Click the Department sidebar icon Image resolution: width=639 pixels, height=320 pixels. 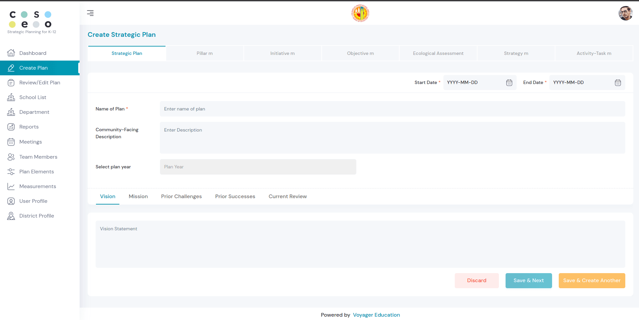[11, 112]
